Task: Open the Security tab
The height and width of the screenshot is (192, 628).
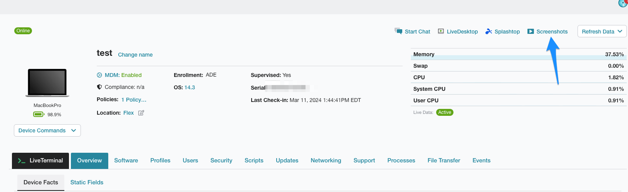Action: coord(221,160)
